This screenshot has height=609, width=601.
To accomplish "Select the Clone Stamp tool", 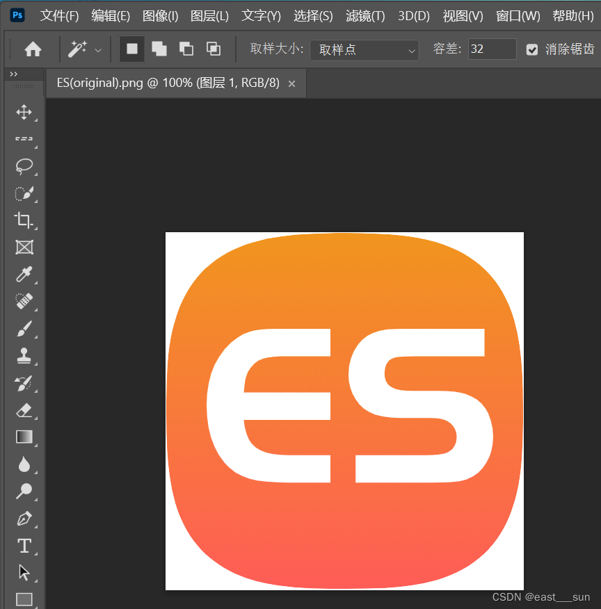I will point(24,355).
